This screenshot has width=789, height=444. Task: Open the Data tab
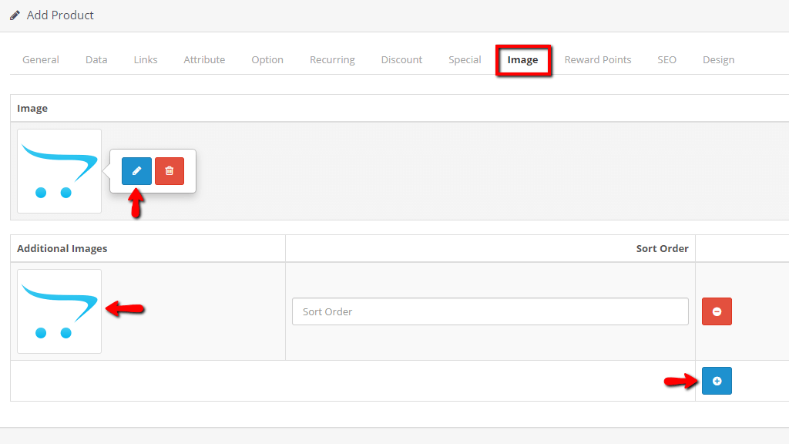pos(96,59)
